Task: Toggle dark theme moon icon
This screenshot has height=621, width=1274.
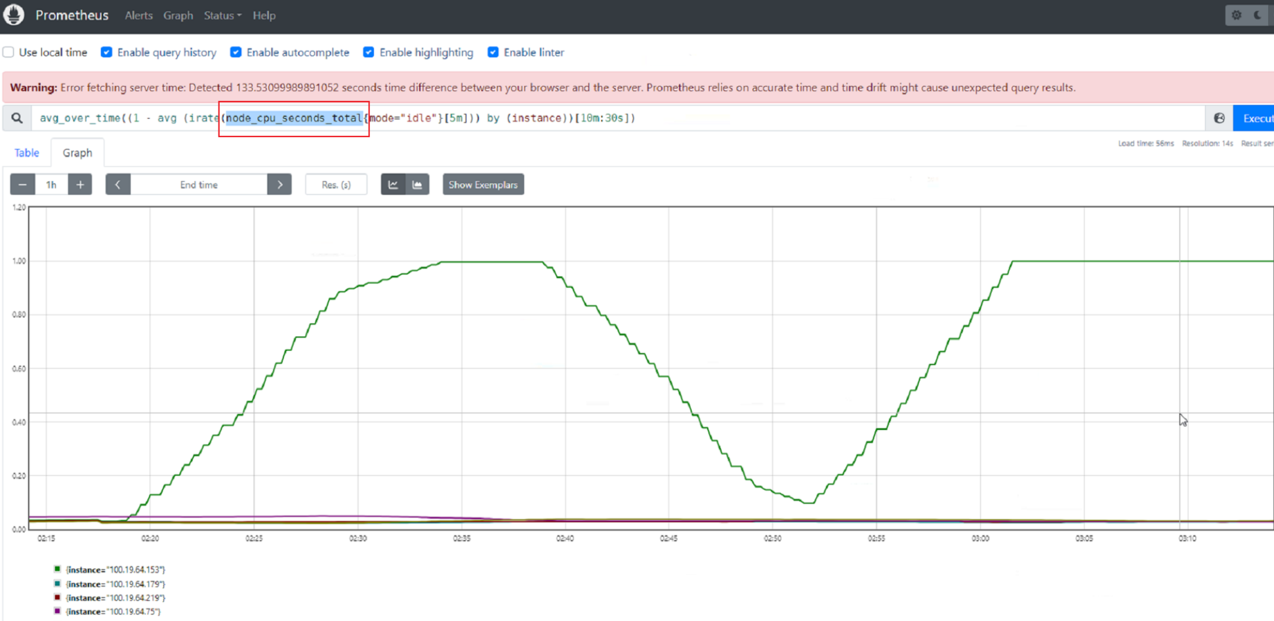Action: pos(1258,15)
